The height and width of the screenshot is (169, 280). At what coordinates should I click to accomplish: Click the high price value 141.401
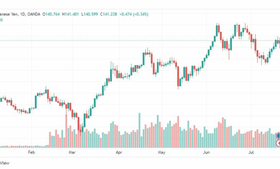point(71,14)
